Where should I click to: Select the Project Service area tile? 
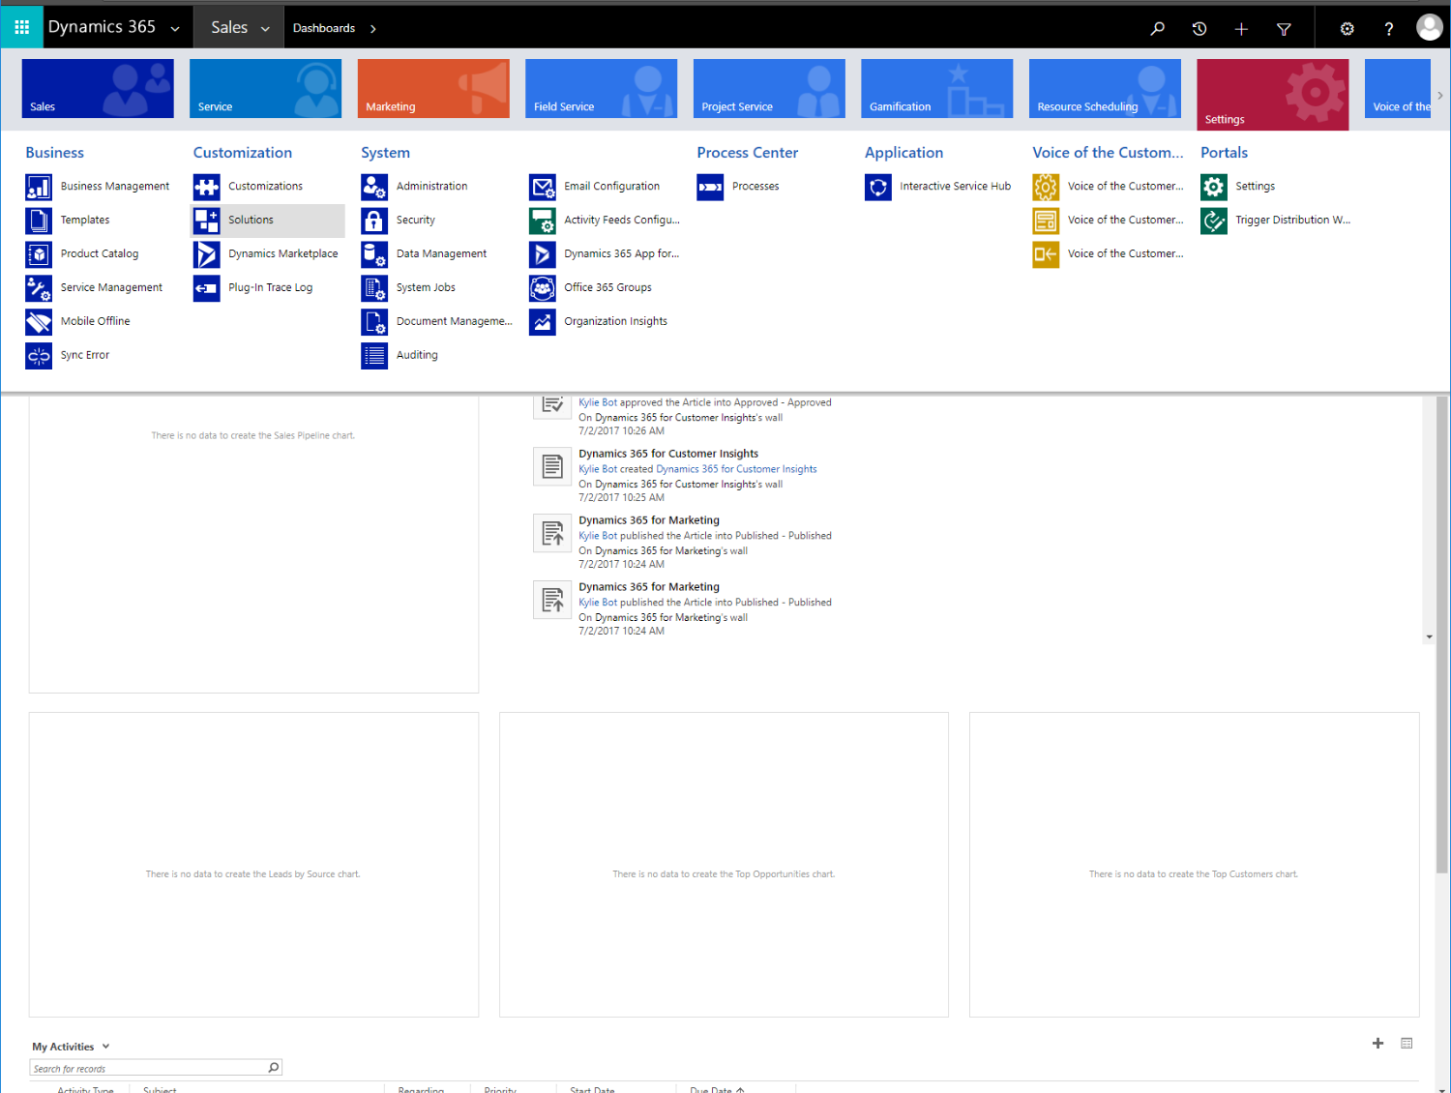(769, 88)
